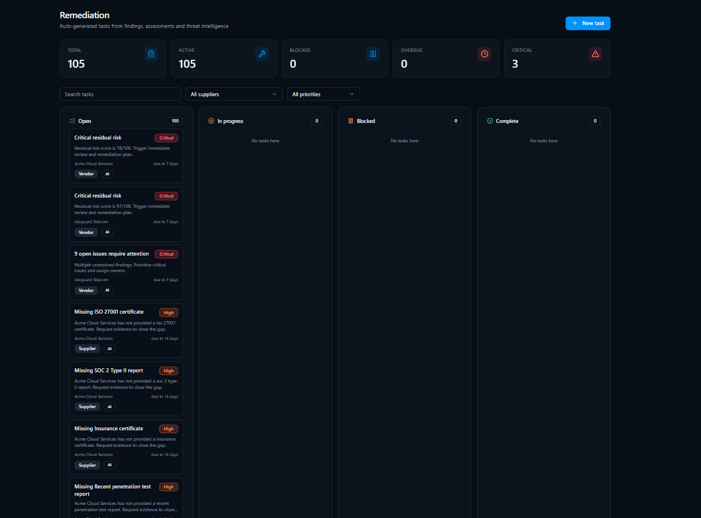Click Critical badge on 78/100 residual risk task
The width and height of the screenshot is (701, 518).
166,138
